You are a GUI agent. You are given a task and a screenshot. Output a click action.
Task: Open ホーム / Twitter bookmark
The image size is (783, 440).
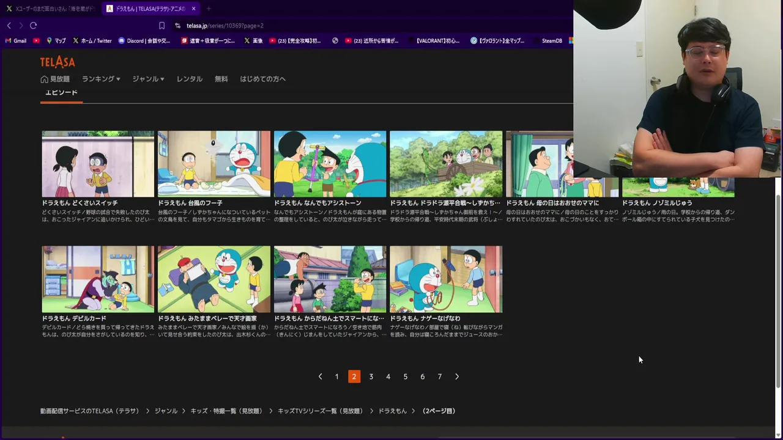pyautogui.click(x=92, y=41)
